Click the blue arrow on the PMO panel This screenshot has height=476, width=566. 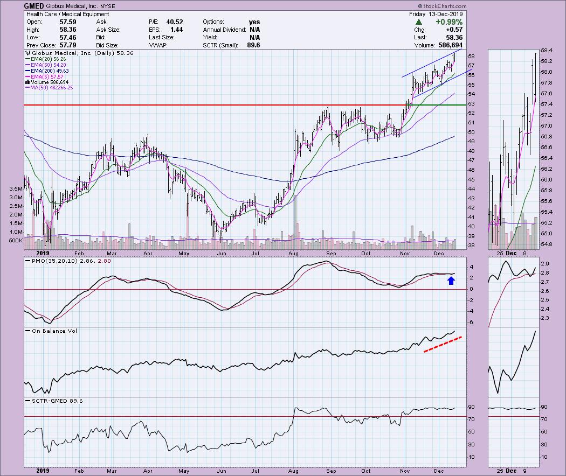[452, 279]
